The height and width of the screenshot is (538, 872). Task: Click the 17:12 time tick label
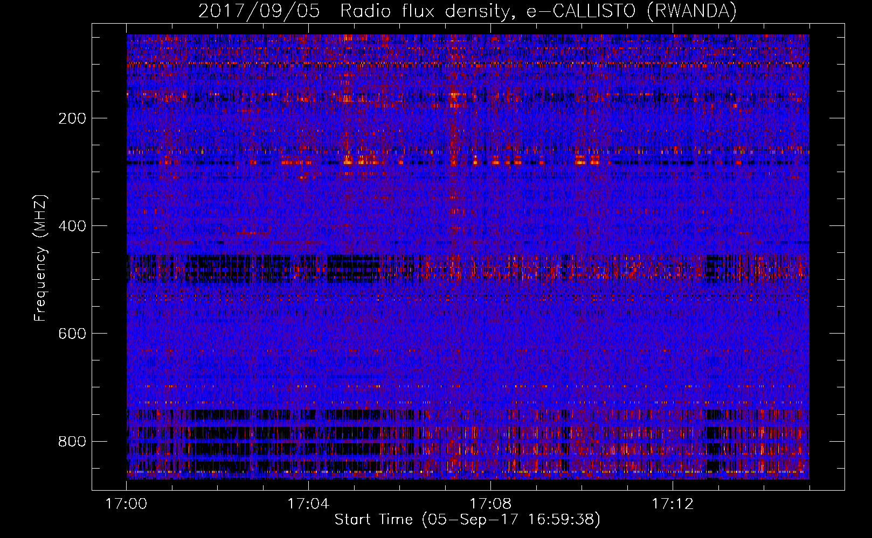point(673,504)
